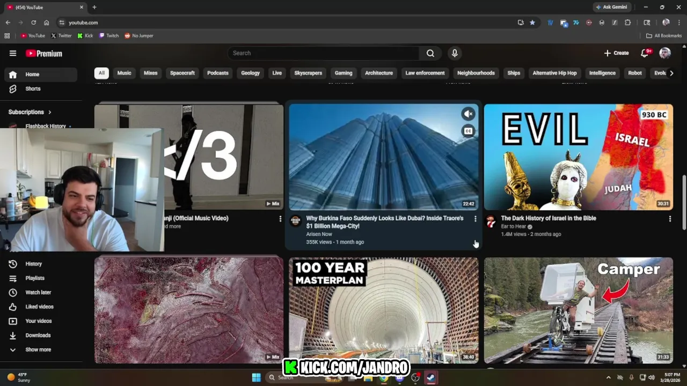Open the browser extensions puzzle icon
The height and width of the screenshot is (386, 687).
[628, 23]
